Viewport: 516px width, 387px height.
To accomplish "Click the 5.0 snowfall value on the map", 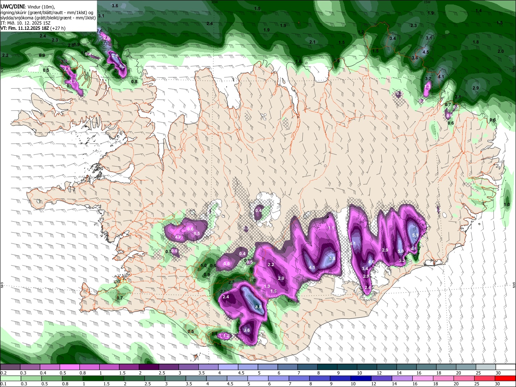I will click(401, 251).
